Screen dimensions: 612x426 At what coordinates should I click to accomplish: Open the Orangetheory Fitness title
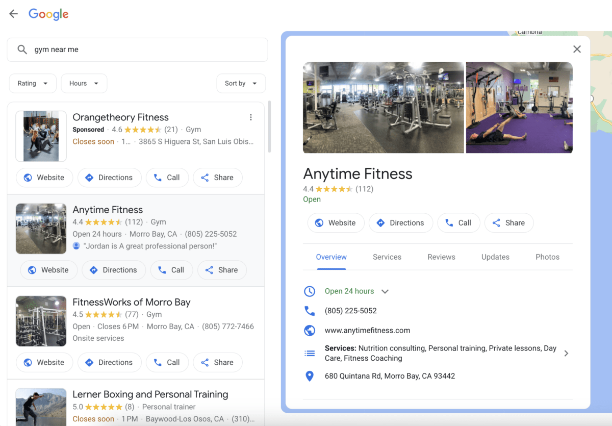[x=120, y=117]
